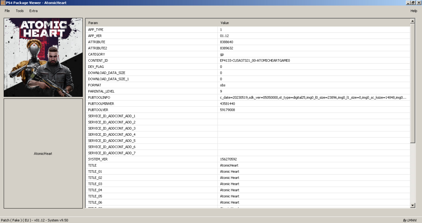
Task: Select the SERVICE_ID_ADDCONT_ADD_5 row
Action: 248,141
